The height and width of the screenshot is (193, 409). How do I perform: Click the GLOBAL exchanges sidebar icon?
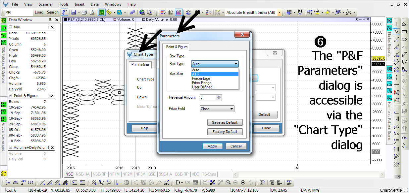[4, 119]
